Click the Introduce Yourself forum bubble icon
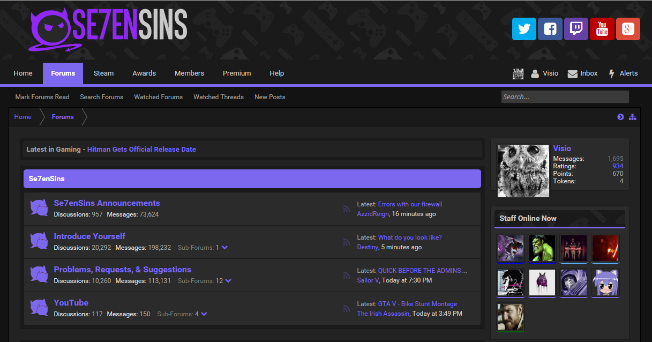Viewport: 652px width, 342px height. (39, 242)
